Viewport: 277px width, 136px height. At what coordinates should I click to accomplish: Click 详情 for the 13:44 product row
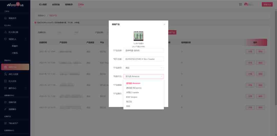pyautogui.click(x=250, y=63)
